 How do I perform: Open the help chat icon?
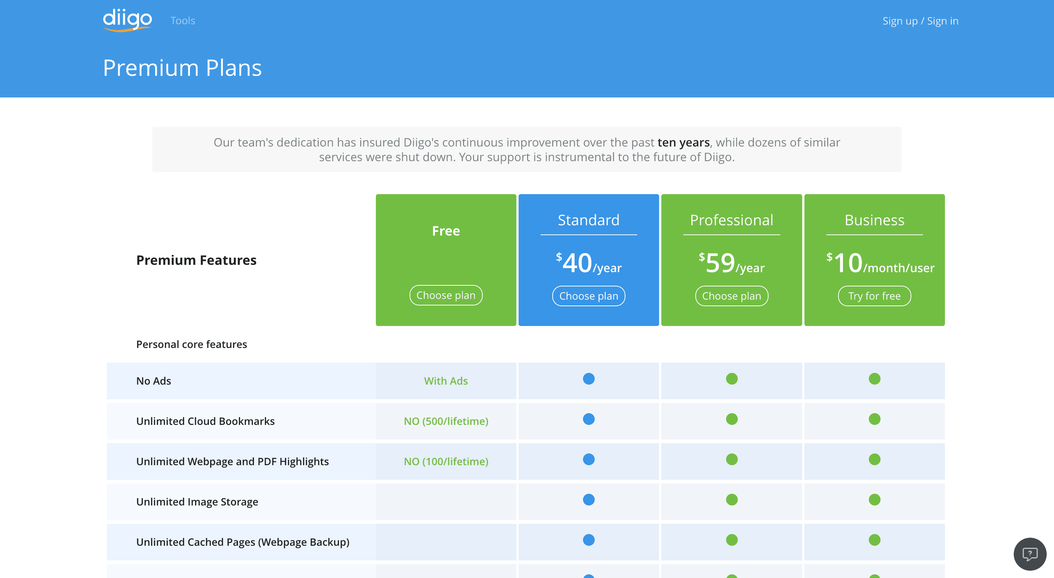[x=1030, y=554]
